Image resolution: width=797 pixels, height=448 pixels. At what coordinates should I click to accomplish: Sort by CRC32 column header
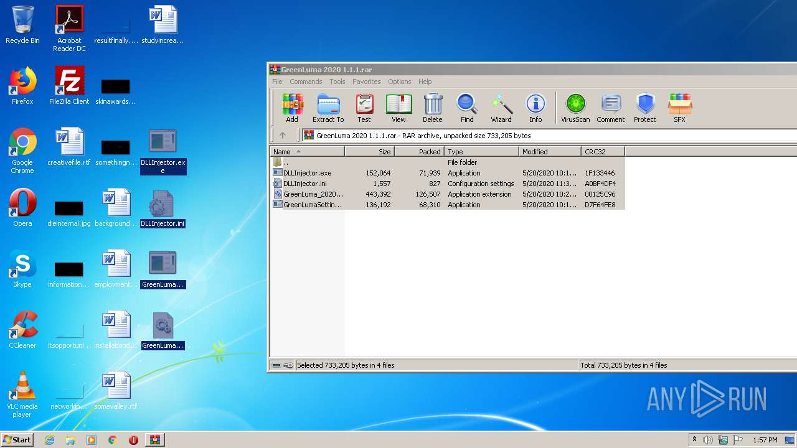coord(603,152)
